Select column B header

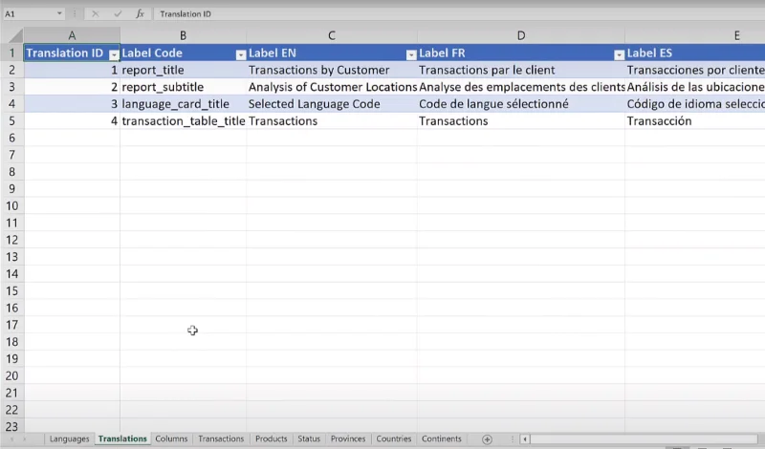coord(183,35)
